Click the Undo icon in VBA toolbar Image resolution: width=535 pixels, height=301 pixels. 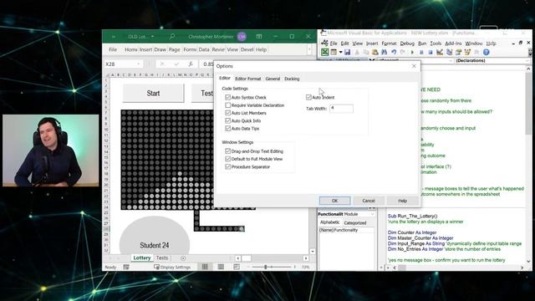(394, 52)
